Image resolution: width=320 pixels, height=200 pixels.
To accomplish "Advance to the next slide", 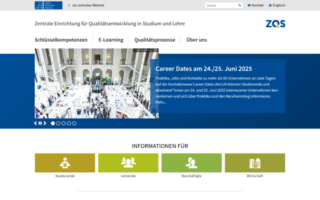I will coord(45,123).
